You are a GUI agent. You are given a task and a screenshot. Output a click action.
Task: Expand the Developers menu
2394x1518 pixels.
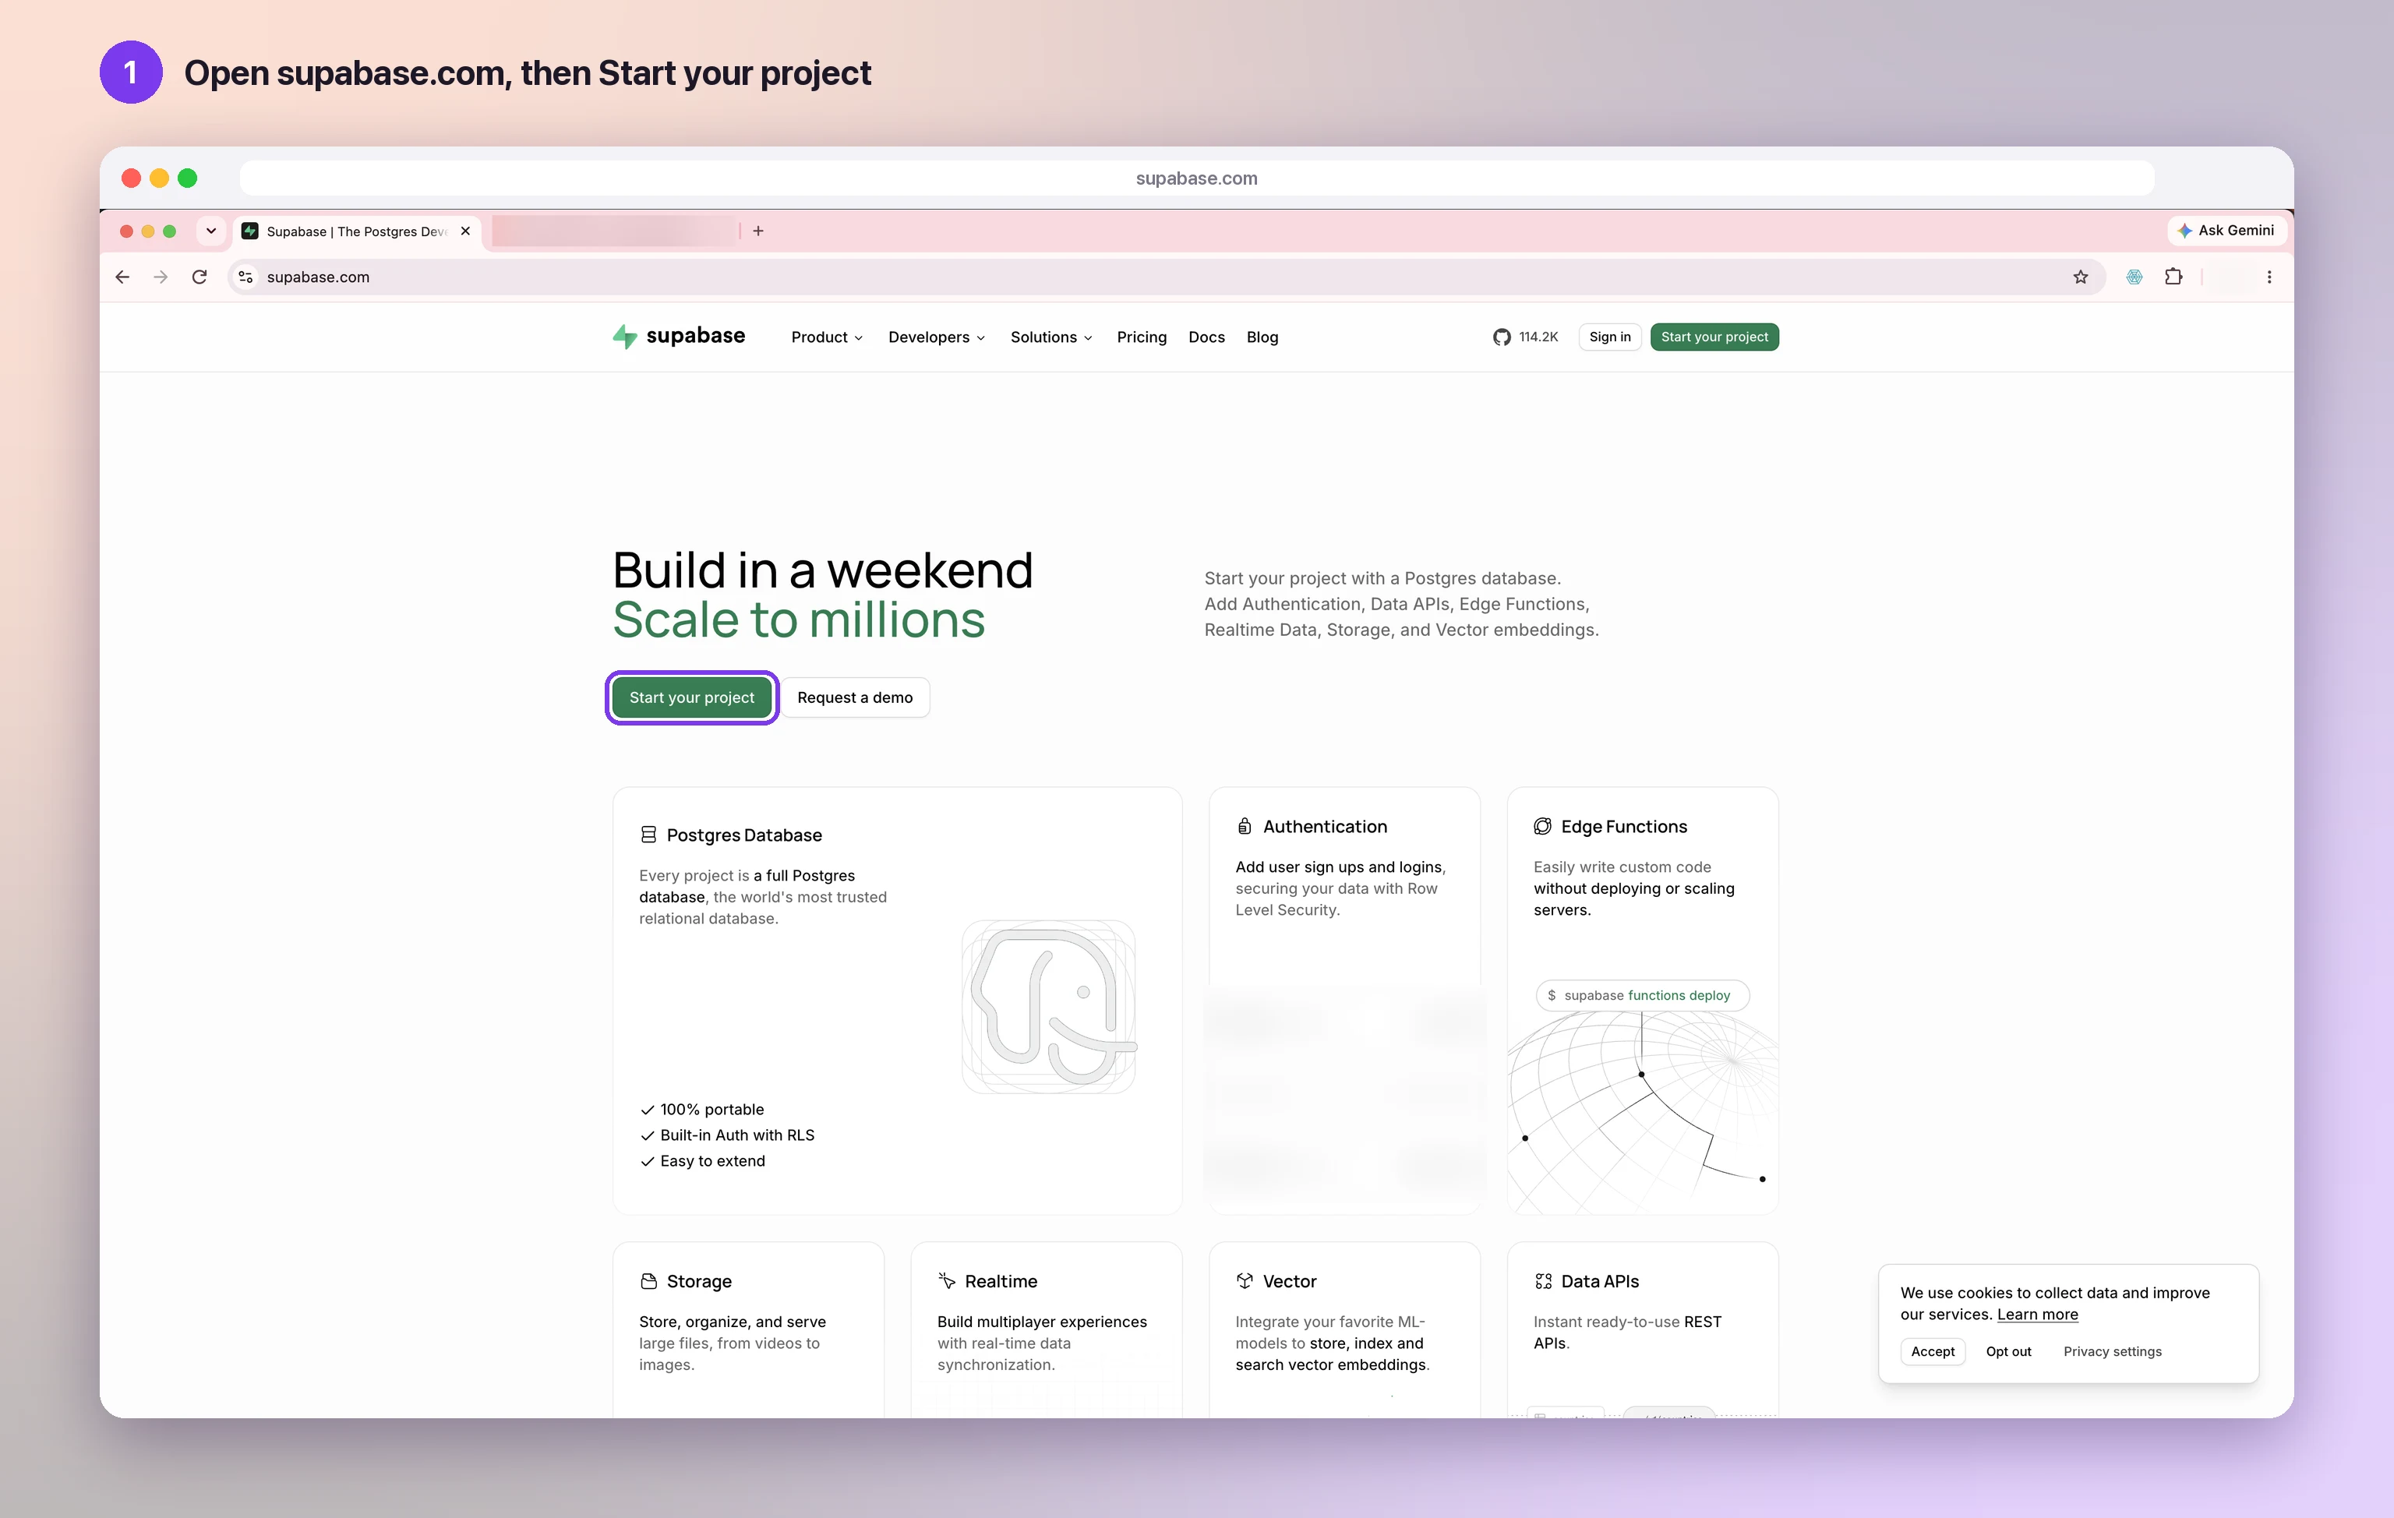937,337
